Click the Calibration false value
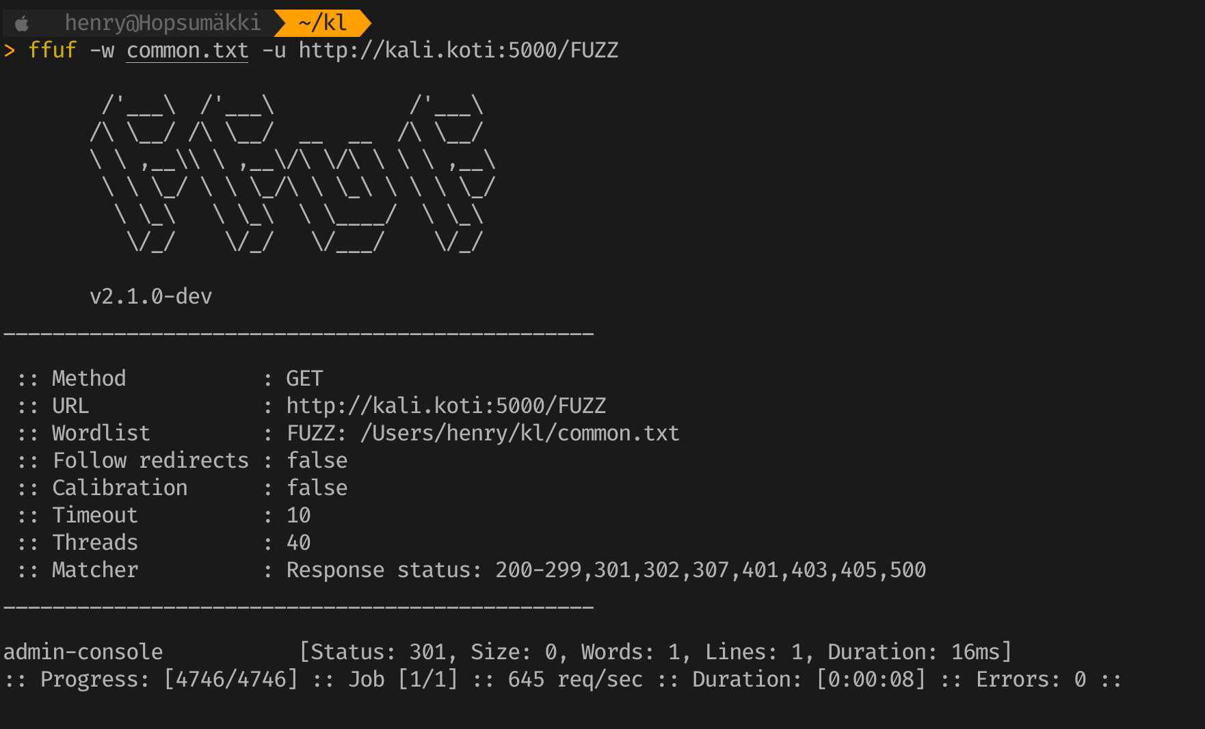The height and width of the screenshot is (729, 1205). point(317,488)
